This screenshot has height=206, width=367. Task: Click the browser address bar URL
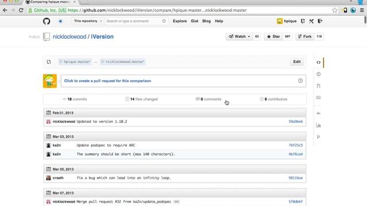click(x=157, y=10)
